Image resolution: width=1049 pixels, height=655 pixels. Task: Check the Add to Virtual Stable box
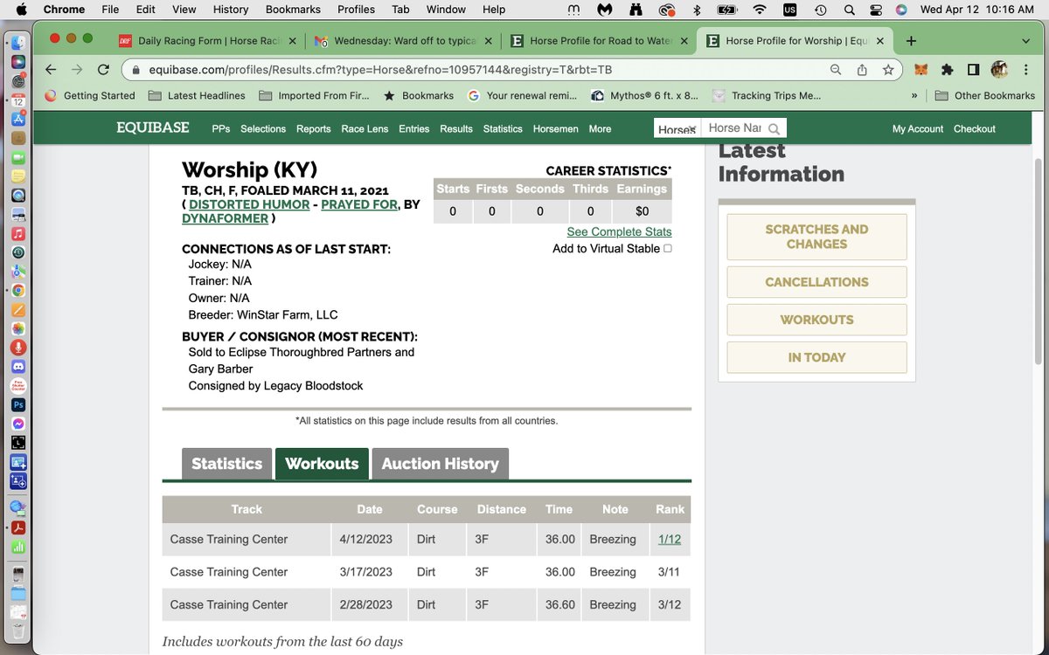click(668, 249)
